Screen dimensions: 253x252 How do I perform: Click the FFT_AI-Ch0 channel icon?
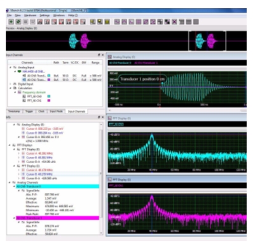pyautogui.click(x=24, y=96)
